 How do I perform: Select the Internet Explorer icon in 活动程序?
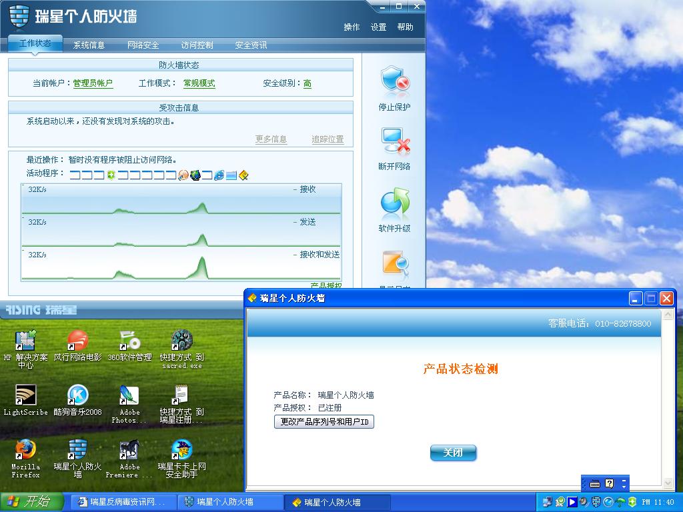point(219,175)
